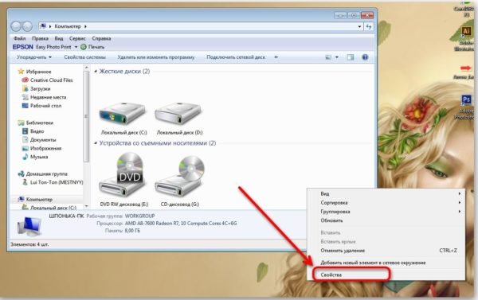Viewport: 478px width, 300px height.
Task: Open Изображения library
Action: (45, 148)
